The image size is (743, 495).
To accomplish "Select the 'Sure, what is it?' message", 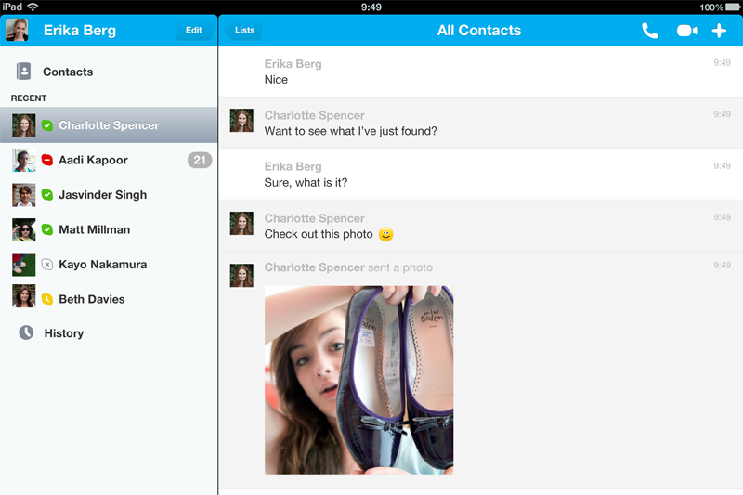I will (306, 183).
